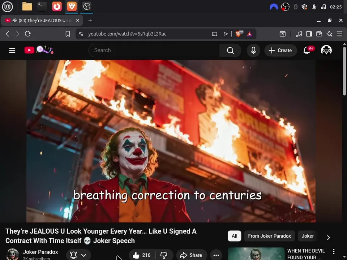
Task: Open the Brave Wallet icon
Action: (x=319, y=34)
